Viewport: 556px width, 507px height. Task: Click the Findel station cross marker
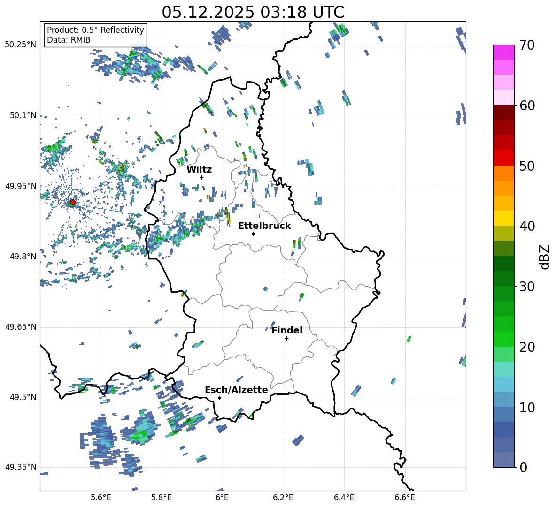click(286, 338)
